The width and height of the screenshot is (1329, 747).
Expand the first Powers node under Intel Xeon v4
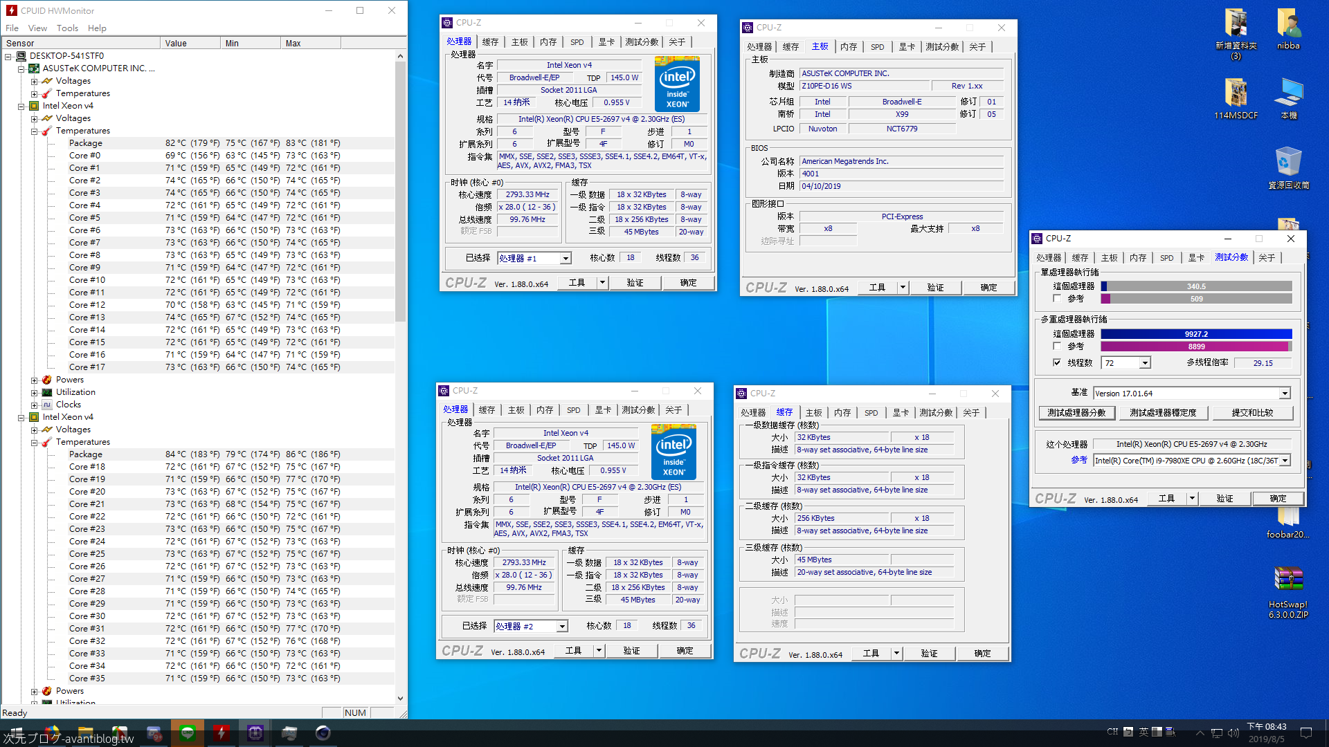click(x=34, y=380)
